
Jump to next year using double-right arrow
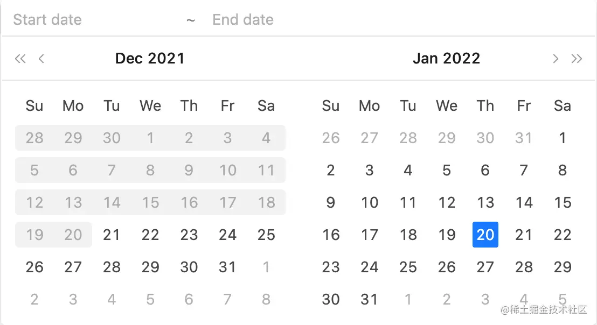(577, 59)
